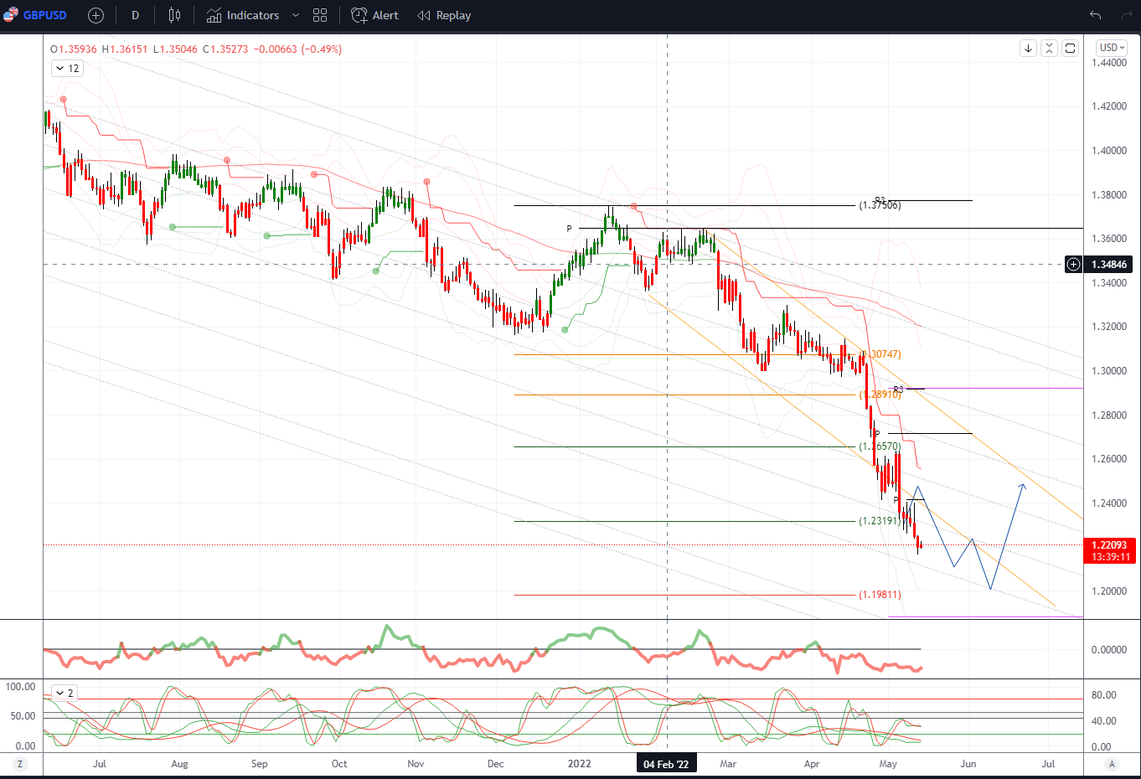
Task: Click the high value H1.36151 in the legend
Action: coord(125,49)
